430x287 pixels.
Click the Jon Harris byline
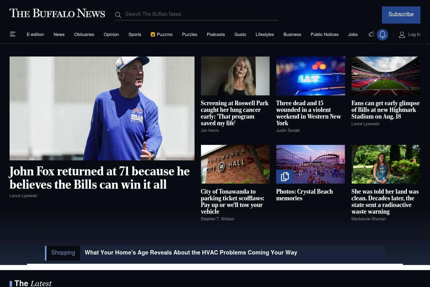(x=210, y=130)
